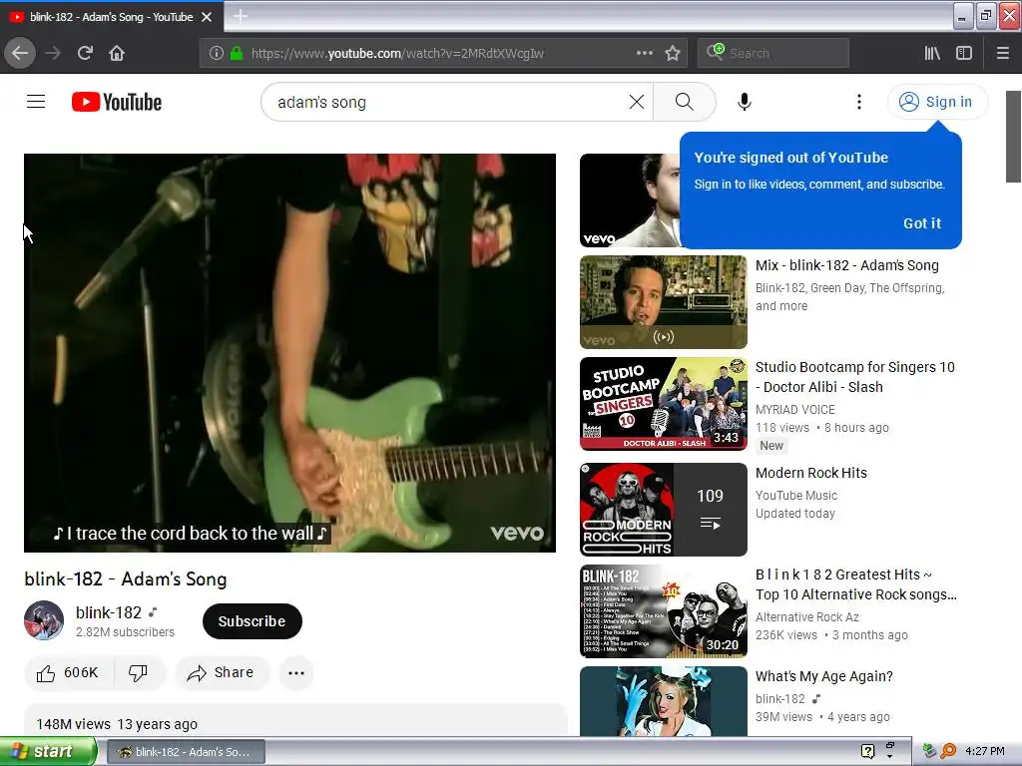Open the Studio Bootcamp for Singers thumbnail
The width and height of the screenshot is (1022, 766).
click(x=663, y=403)
